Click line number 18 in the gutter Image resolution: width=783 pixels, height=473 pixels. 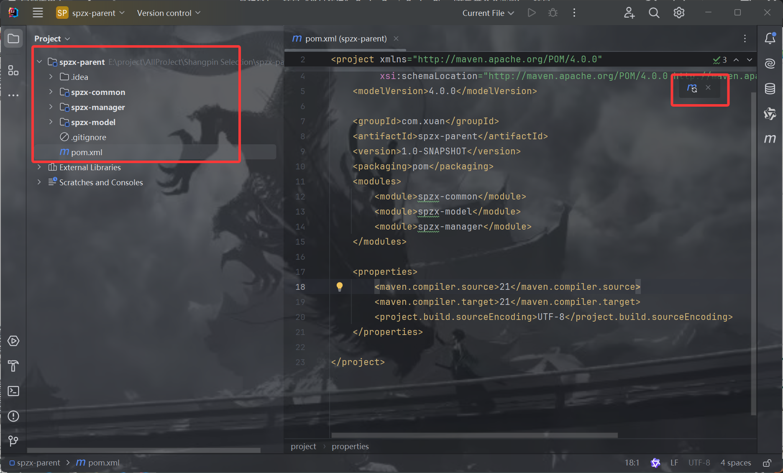(x=300, y=287)
